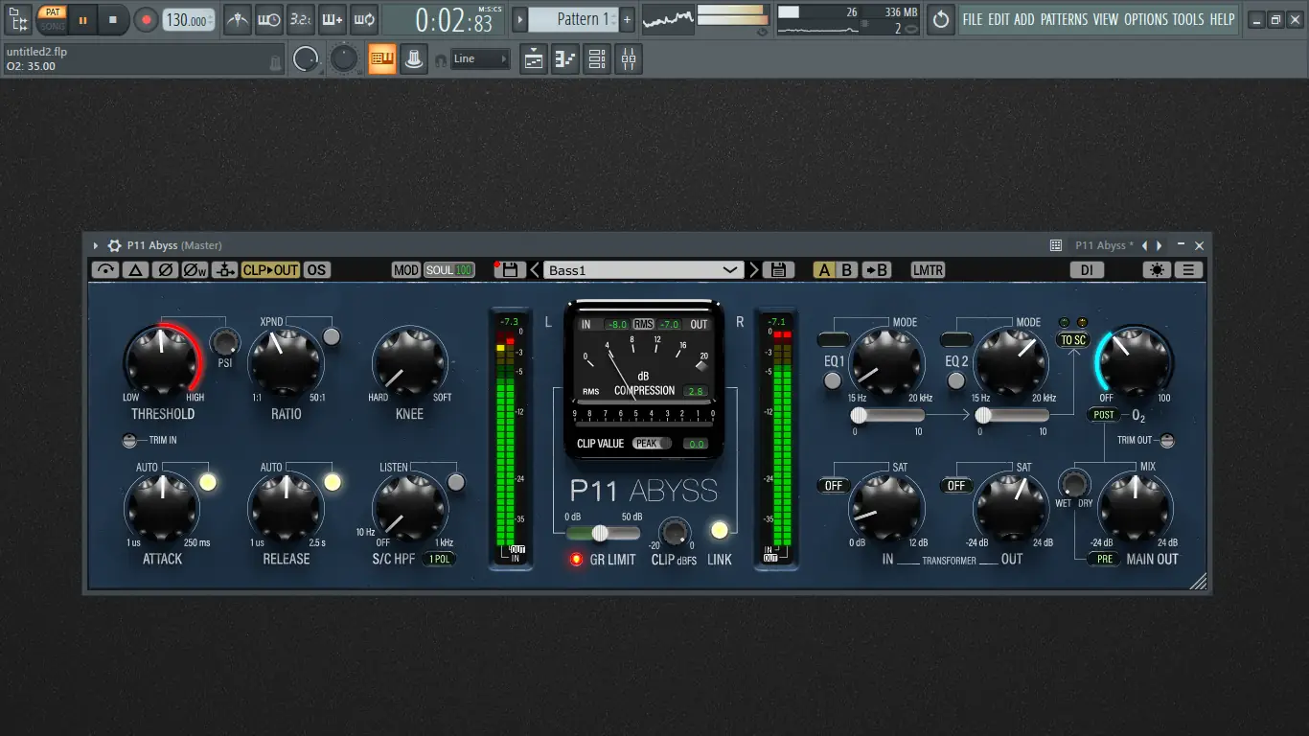This screenshot has width=1309, height=736.
Task: Open the piano roll view icon
Action: (x=565, y=59)
